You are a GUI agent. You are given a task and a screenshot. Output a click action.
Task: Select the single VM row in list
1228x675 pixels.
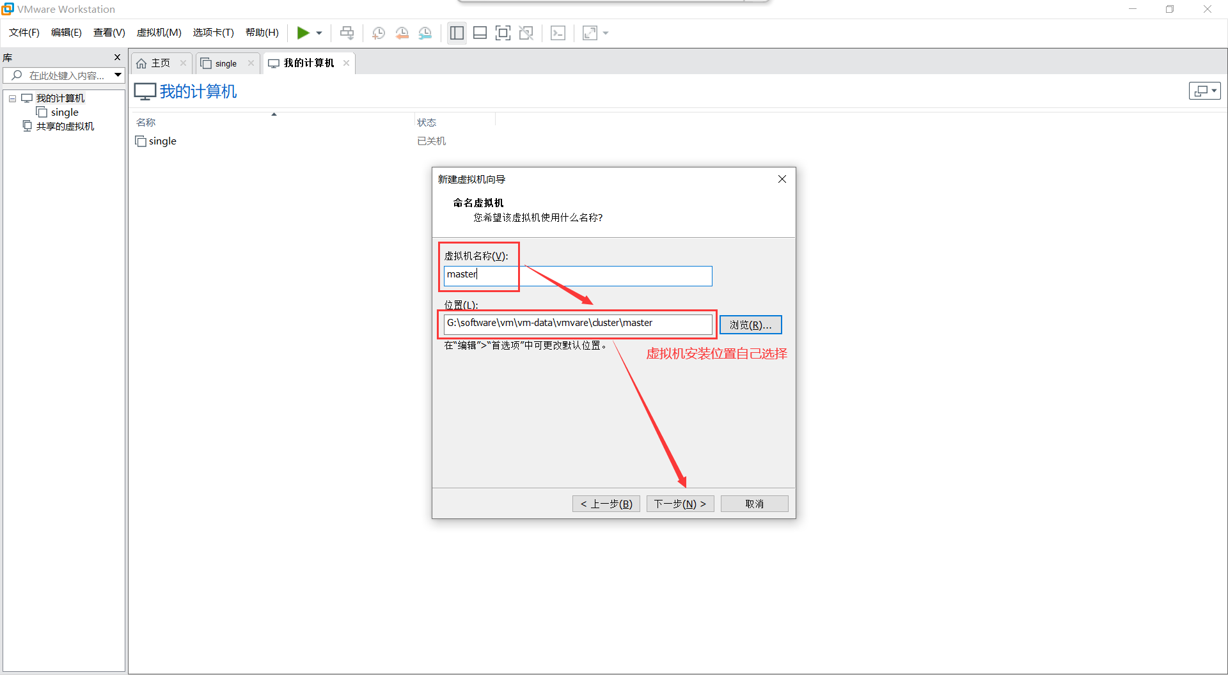coord(162,141)
